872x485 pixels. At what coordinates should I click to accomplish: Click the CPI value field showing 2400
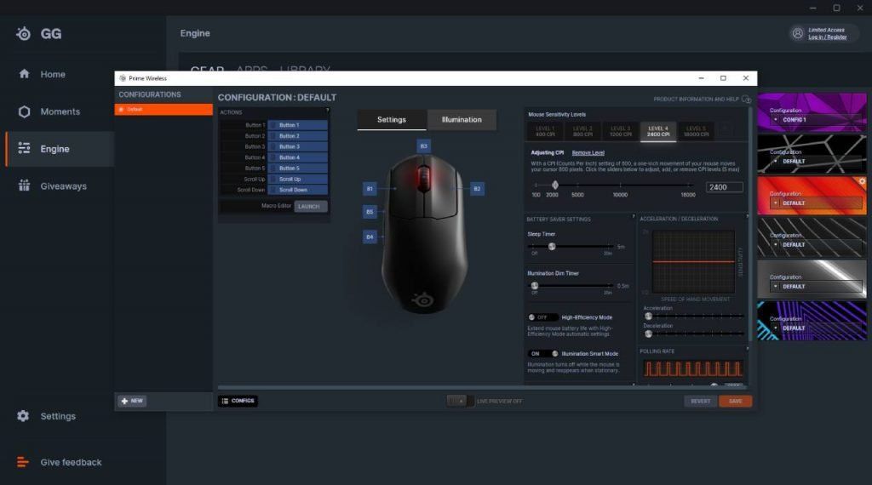click(724, 187)
